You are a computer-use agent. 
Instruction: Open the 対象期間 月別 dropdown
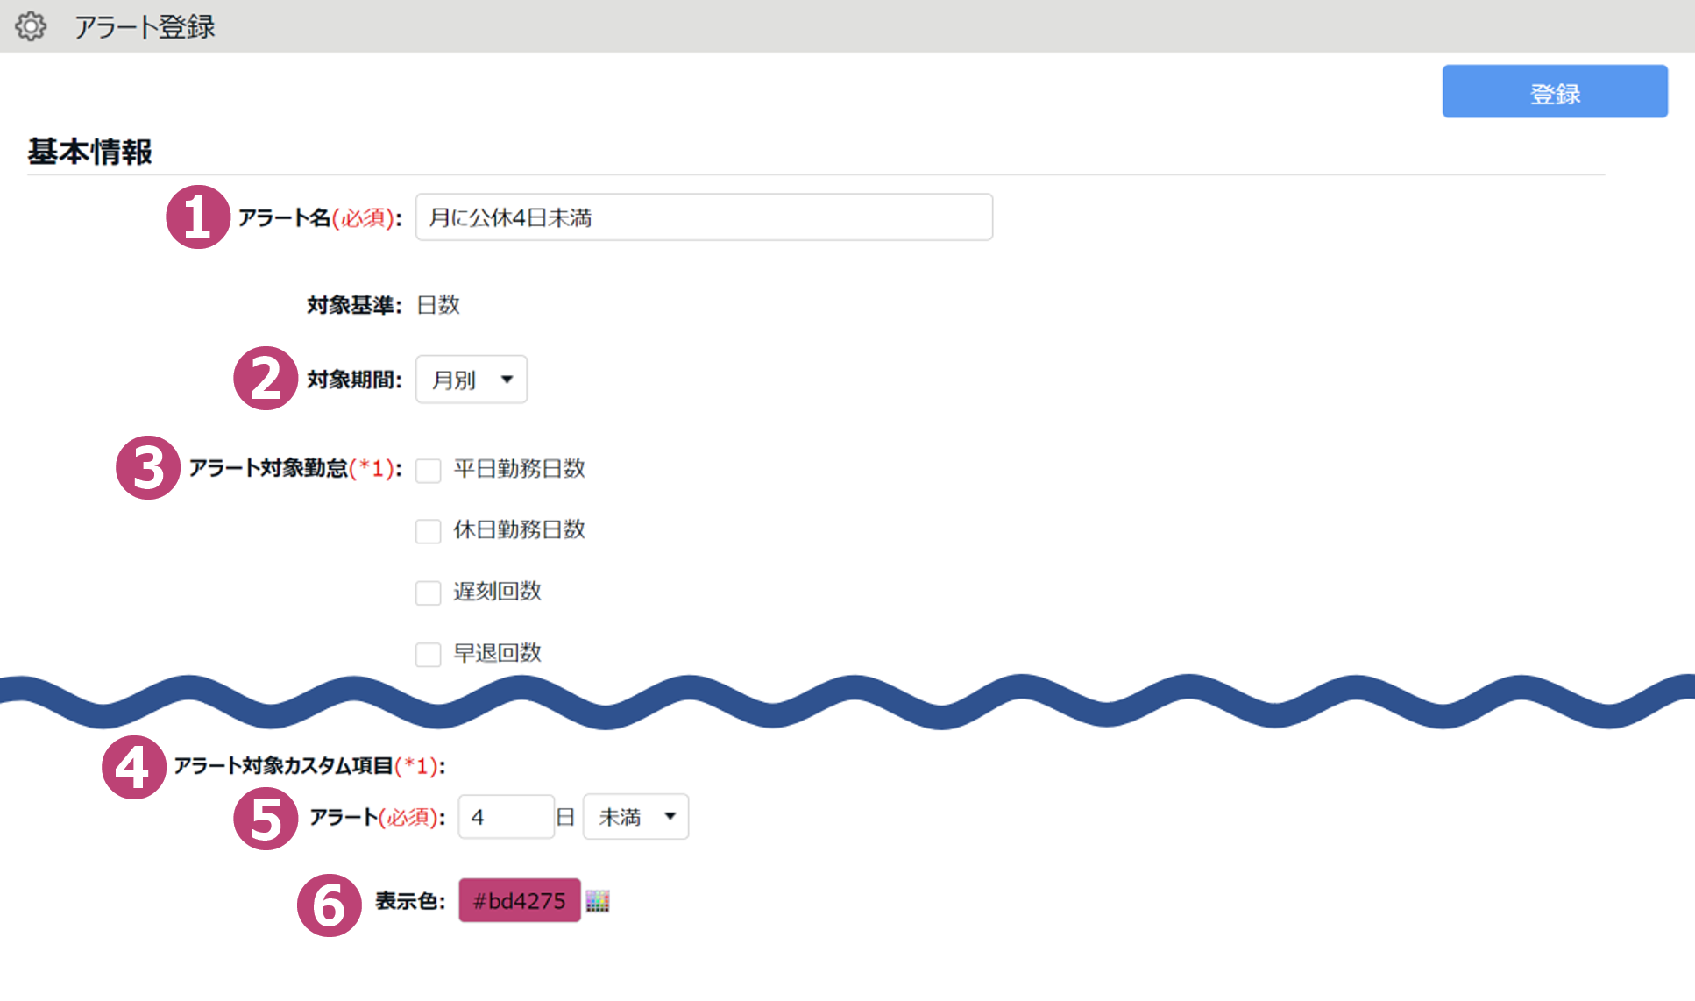472,380
